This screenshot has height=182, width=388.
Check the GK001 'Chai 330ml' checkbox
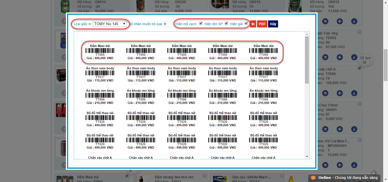[x=360, y=104]
